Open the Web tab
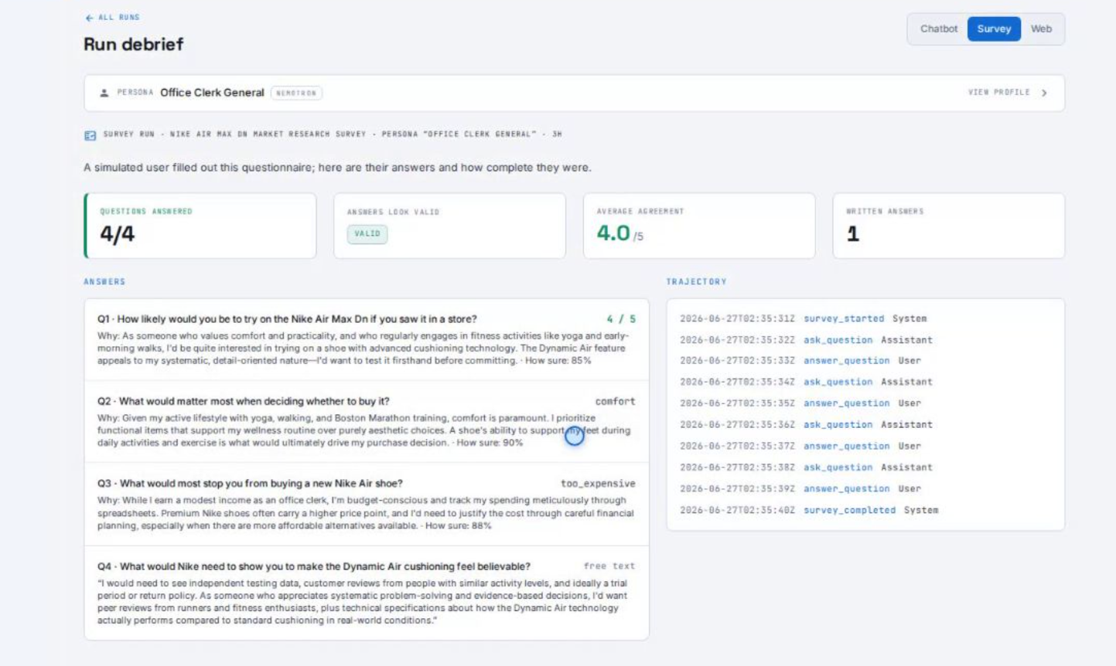 point(1041,29)
